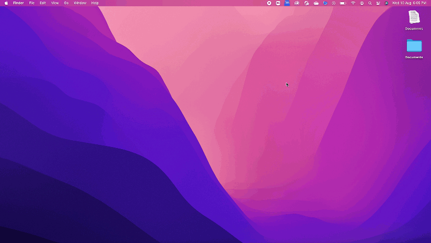Click the blue square menu bar icon

287,3
